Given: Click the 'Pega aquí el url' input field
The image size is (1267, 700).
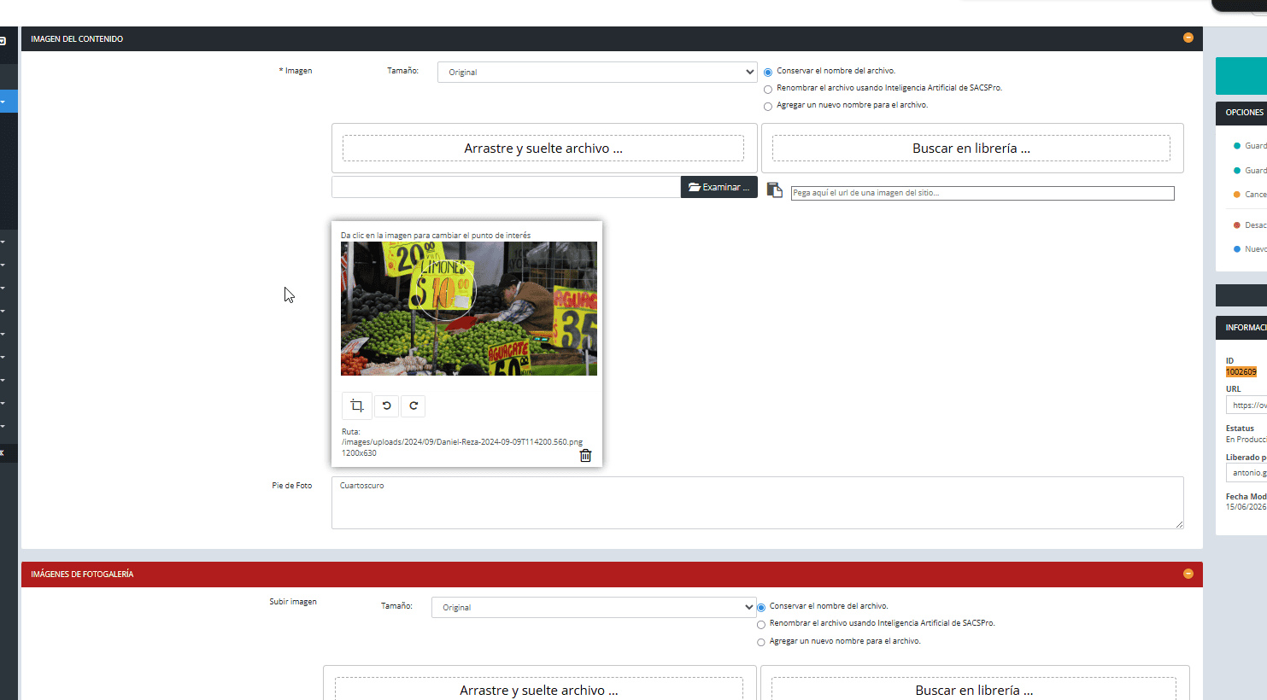Looking at the screenshot, I should [983, 193].
